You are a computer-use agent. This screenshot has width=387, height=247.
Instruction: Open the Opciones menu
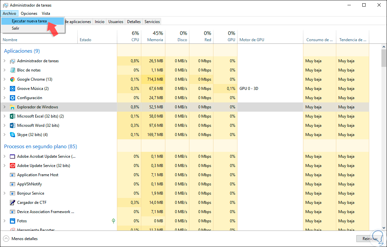(x=29, y=14)
